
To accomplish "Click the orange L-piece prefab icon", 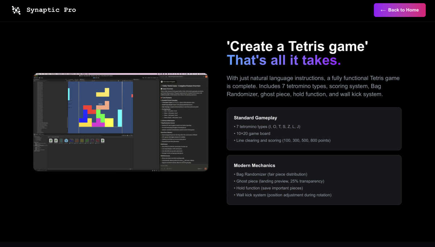I will [77, 140].
